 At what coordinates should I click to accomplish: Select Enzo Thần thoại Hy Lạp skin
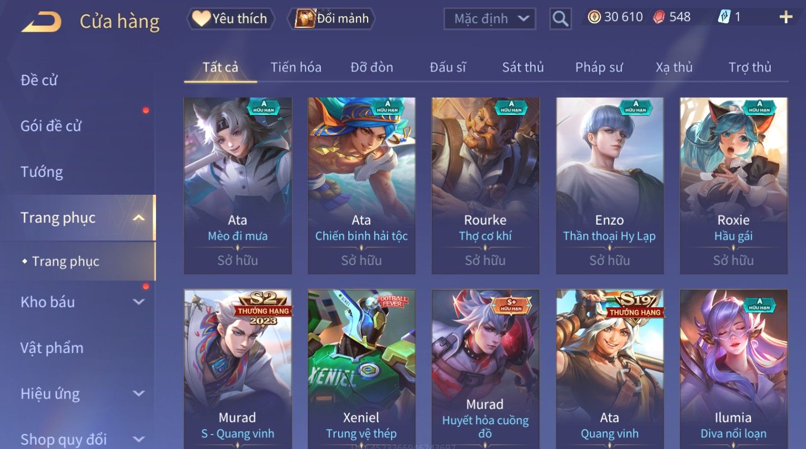[x=609, y=186]
